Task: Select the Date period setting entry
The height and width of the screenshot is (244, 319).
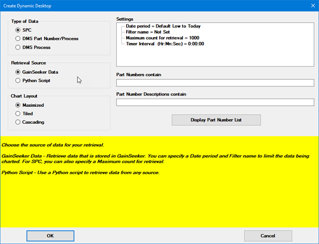Action: (163, 27)
